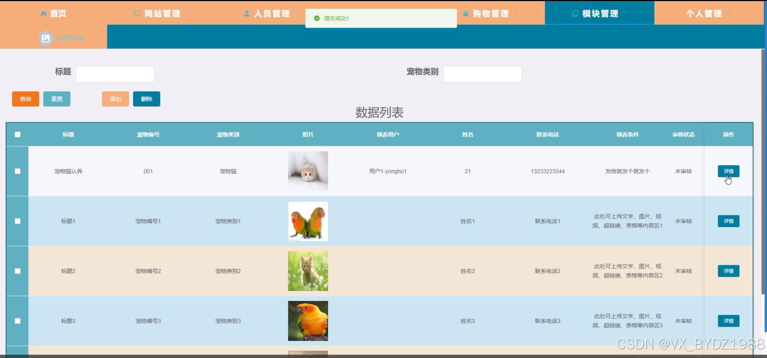The width and height of the screenshot is (767, 358).
Task: Click the 宠物类别1 cell
Action: pyautogui.click(x=228, y=221)
